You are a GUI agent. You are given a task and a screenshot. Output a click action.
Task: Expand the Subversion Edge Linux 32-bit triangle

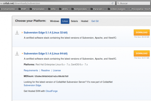point(22,33)
